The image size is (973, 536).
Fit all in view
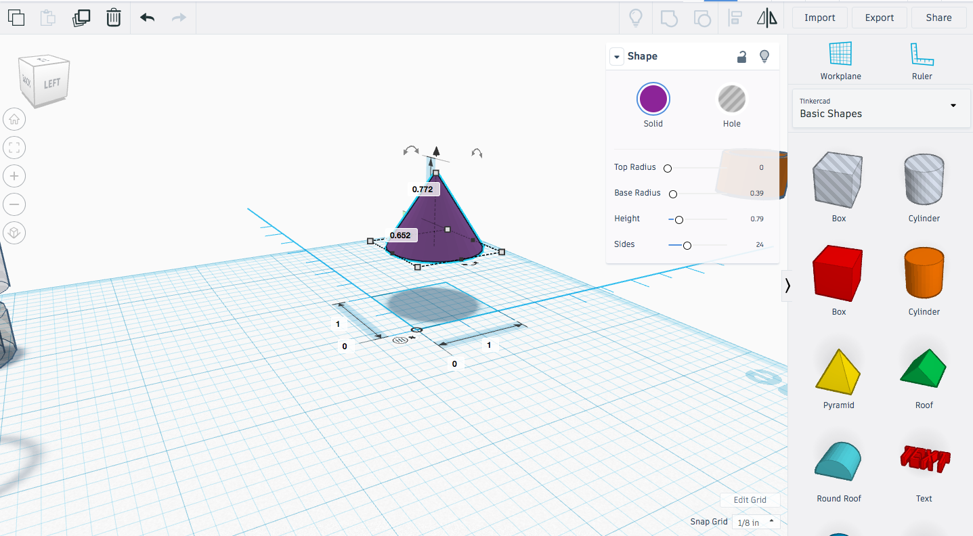point(14,148)
